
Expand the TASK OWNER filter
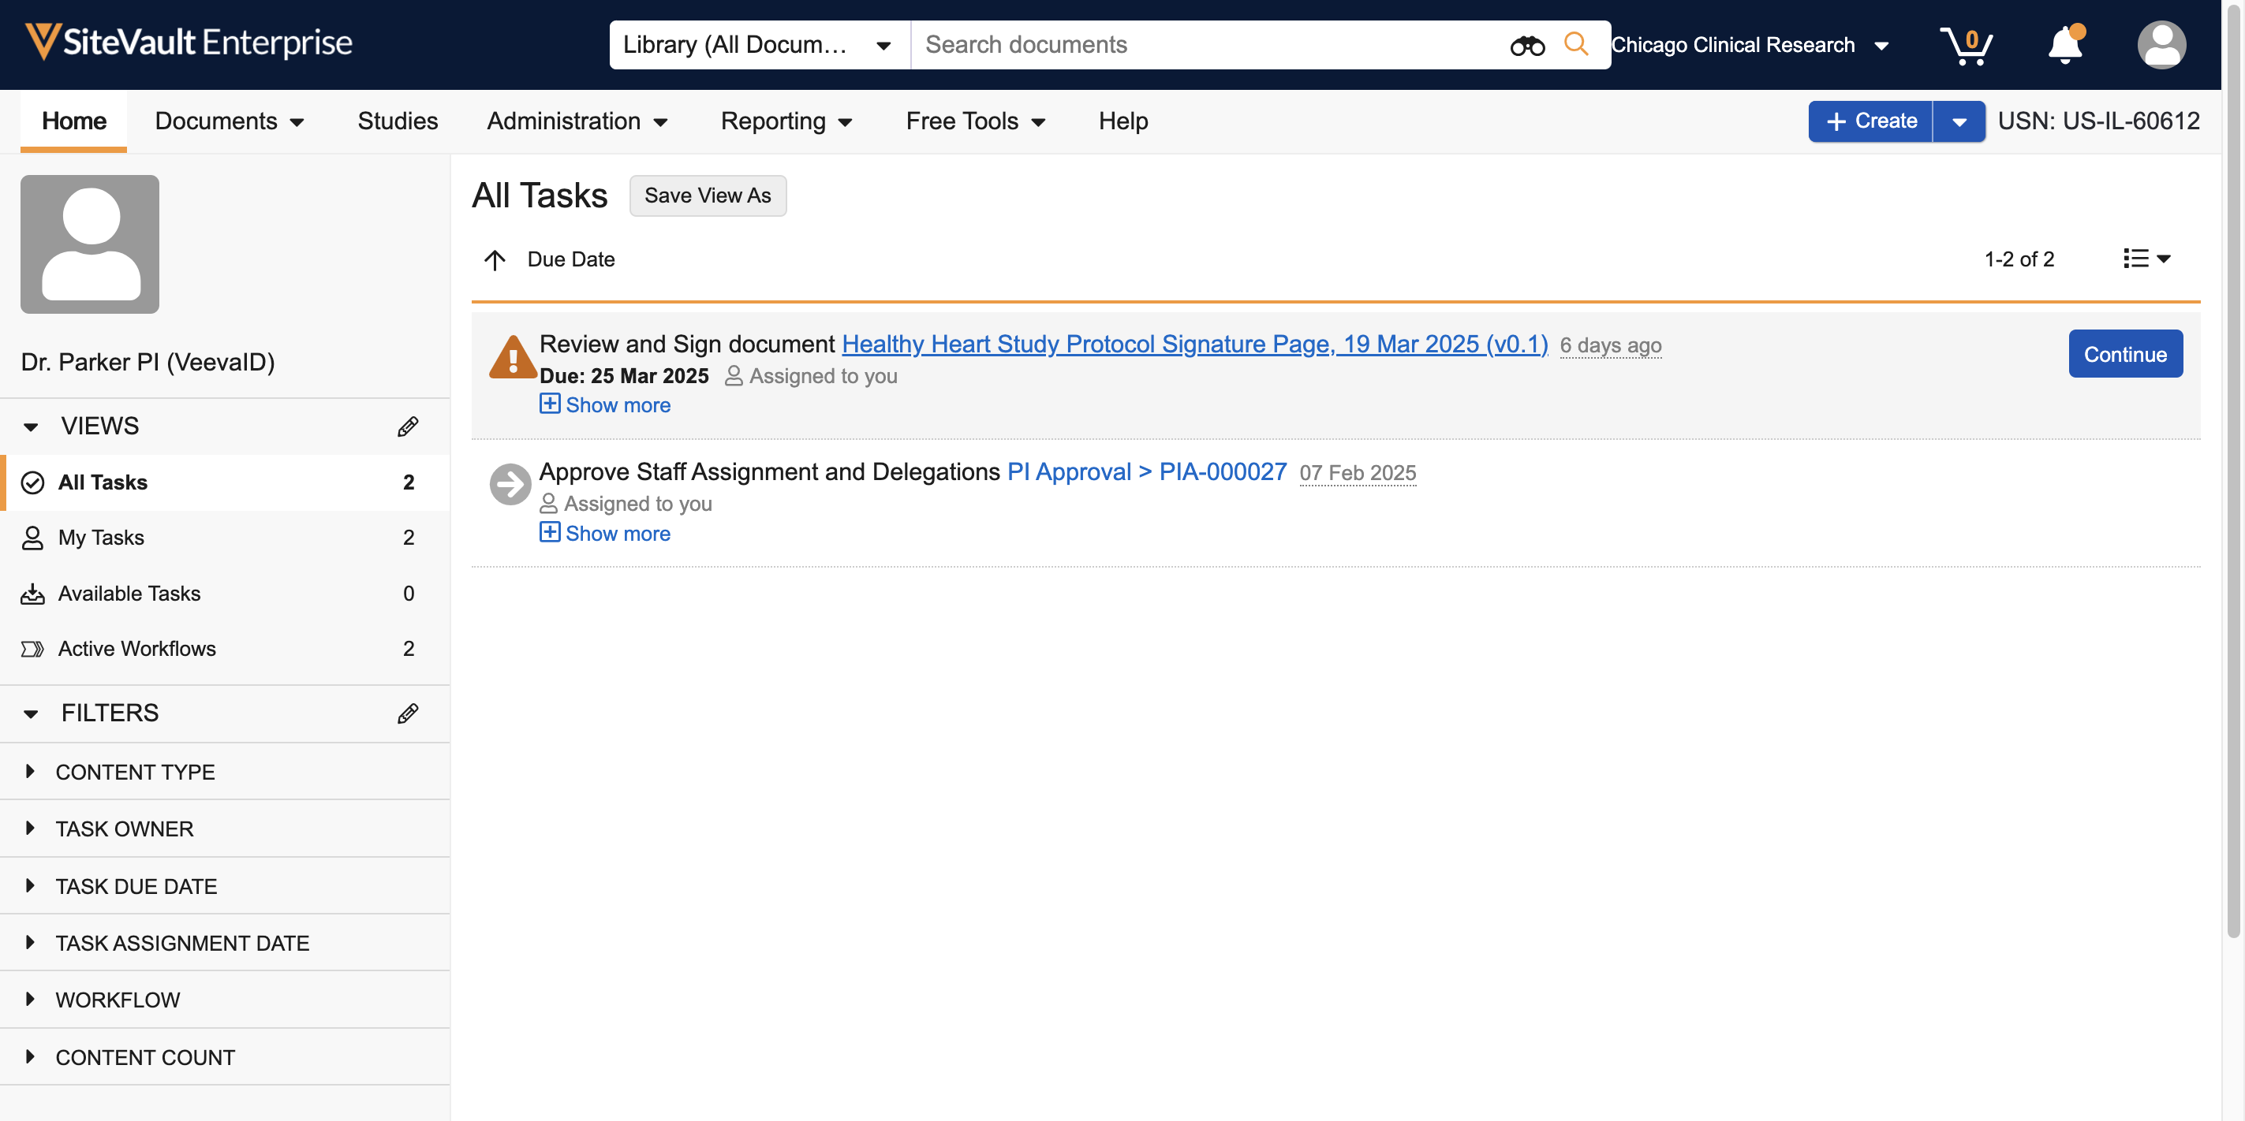coord(31,829)
